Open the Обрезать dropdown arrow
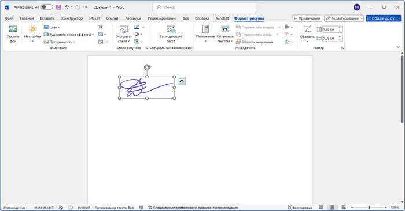405x211 pixels. [x=307, y=41]
